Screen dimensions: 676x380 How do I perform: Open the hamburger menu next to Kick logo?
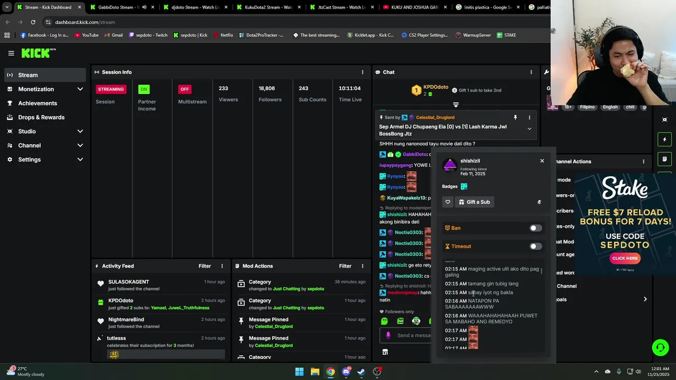click(x=11, y=53)
